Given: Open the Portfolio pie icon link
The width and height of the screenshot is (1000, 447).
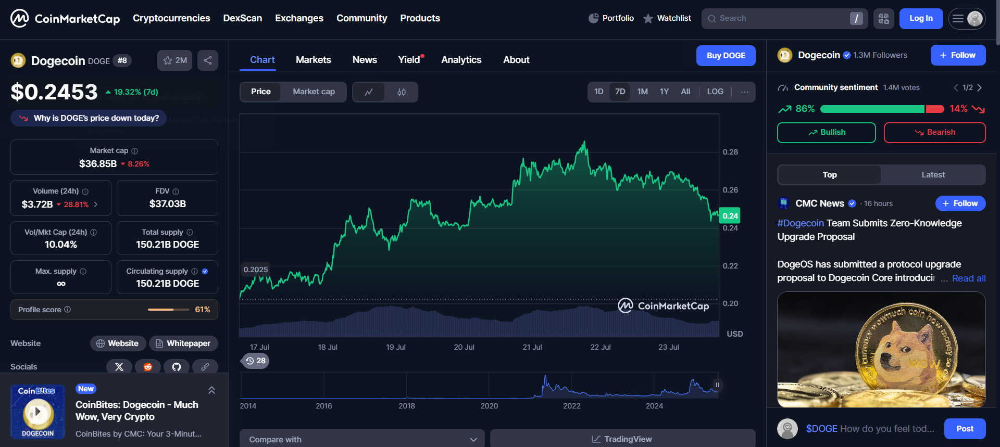Looking at the screenshot, I should 611,18.
